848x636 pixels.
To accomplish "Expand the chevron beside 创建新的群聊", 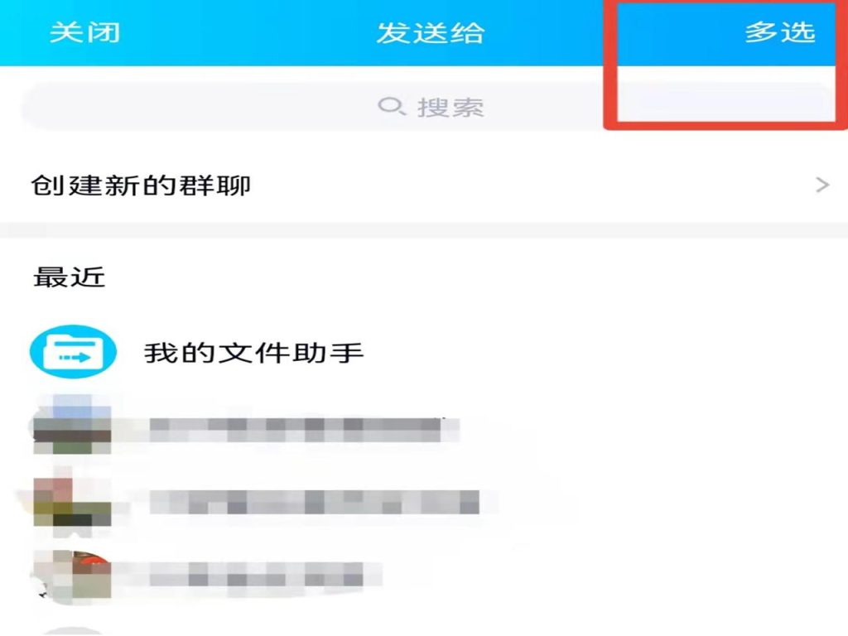I will click(822, 185).
